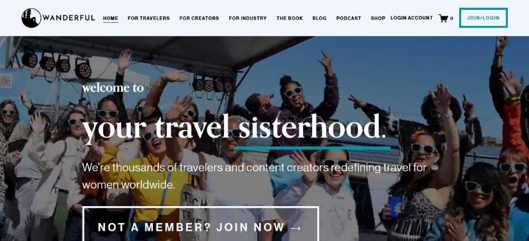Viewport: 529px width, 241px height.
Task: Click the NOT A MEMBER? JOIN NOW text
Action: (191, 227)
